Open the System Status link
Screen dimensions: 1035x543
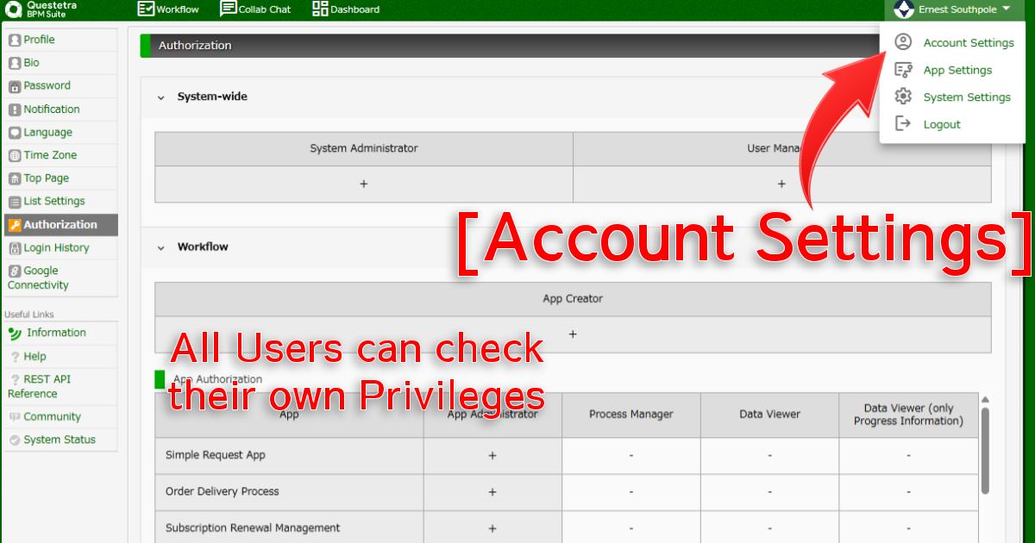coord(60,440)
